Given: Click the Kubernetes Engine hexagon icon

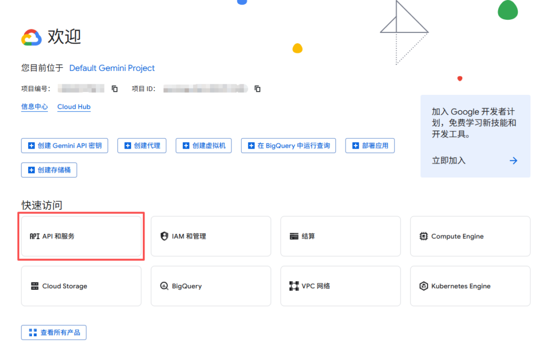Looking at the screenshot, I should click(x=423, y=286).
